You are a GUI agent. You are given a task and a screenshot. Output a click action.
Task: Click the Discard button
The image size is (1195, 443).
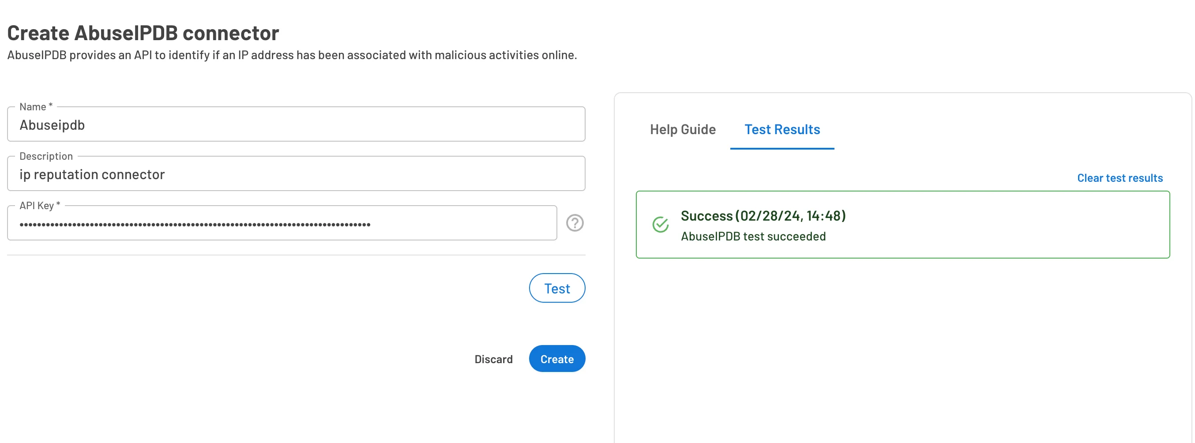(494, 359)
